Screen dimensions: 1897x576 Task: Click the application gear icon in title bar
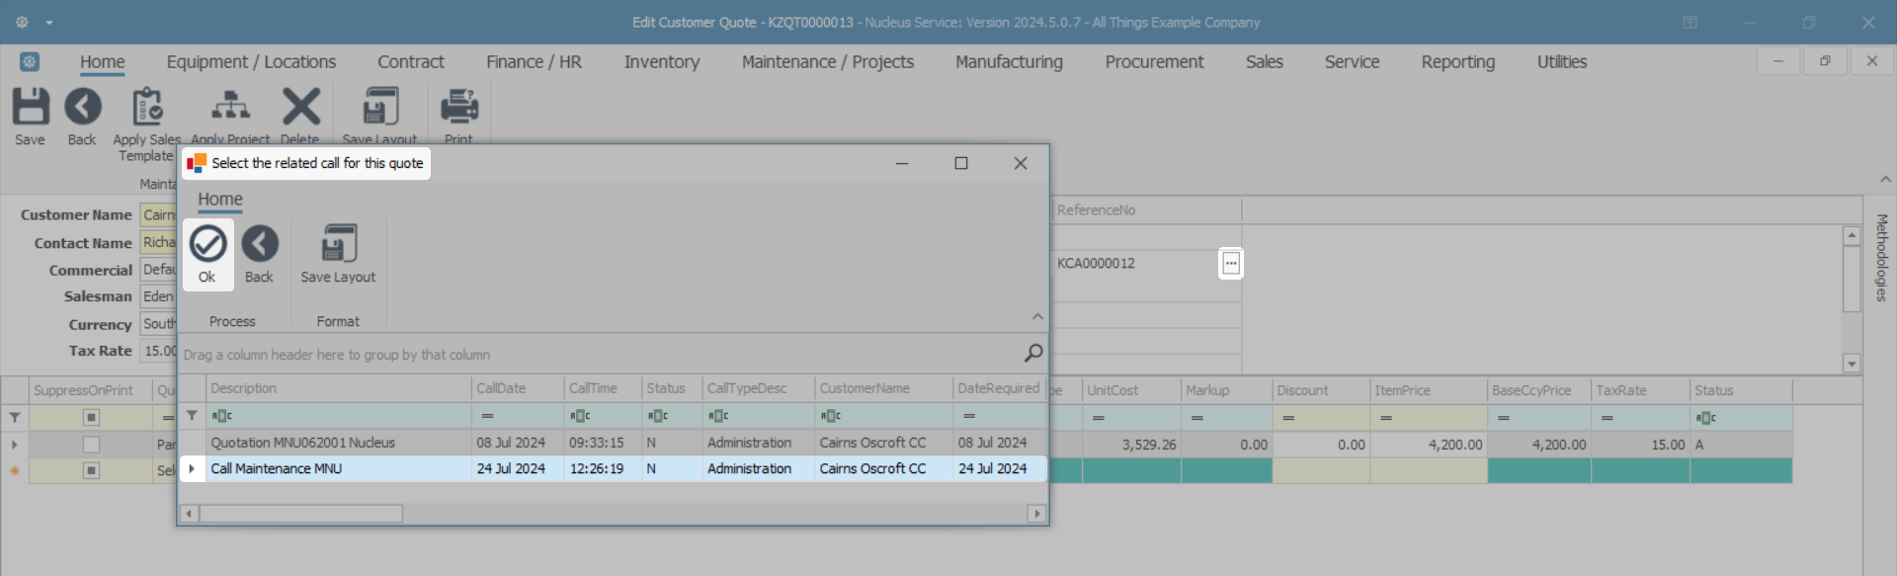point(22,22)
